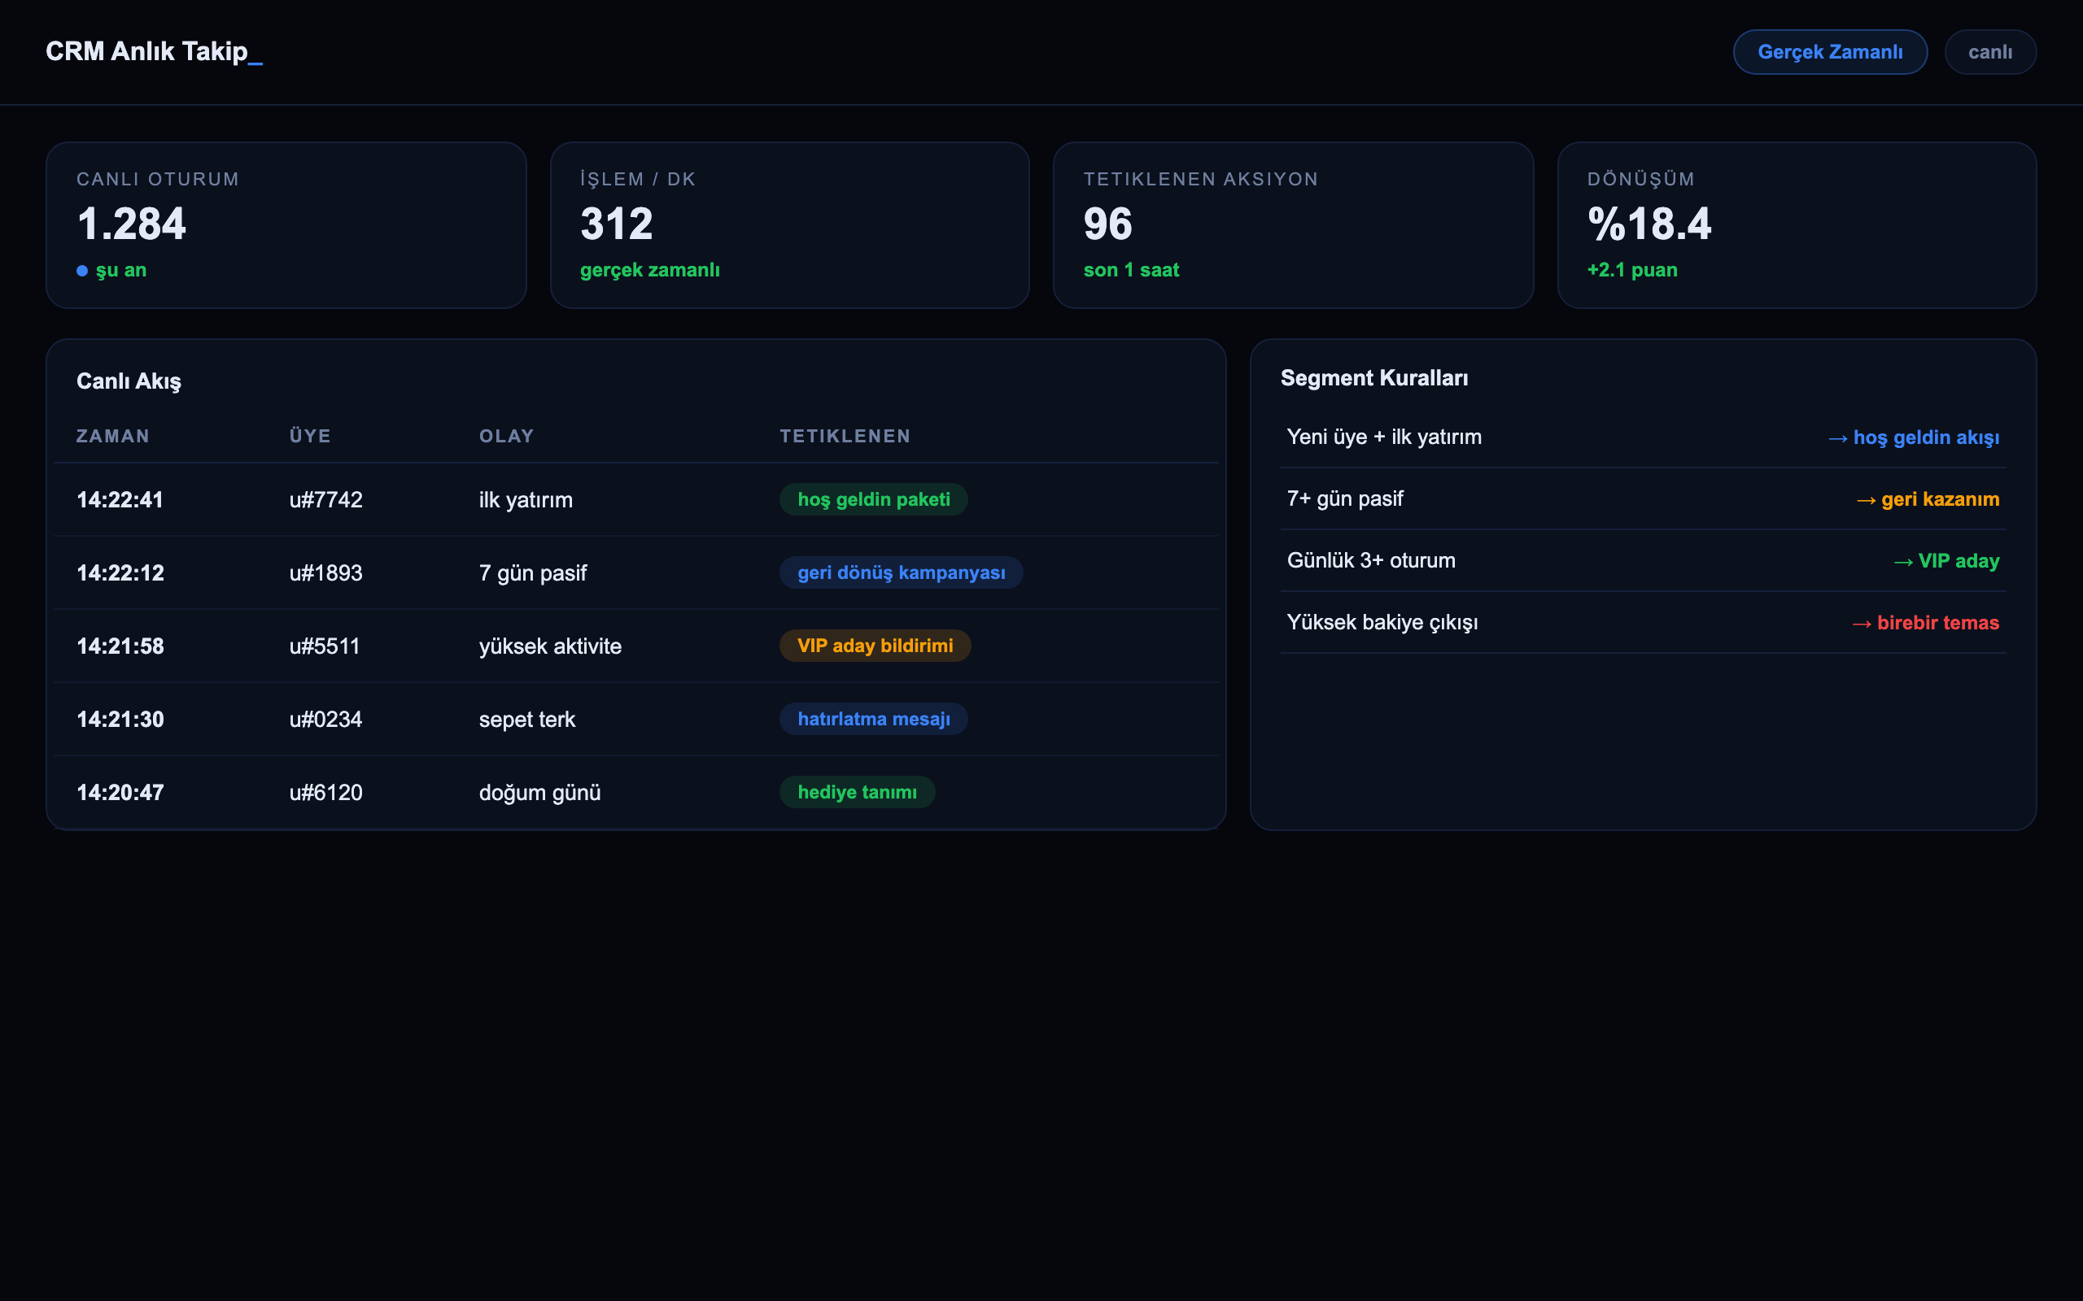Viewport: 2083px width, 1301px height.
Task: Select the Dönüşüm %18.4 card
Action: [x=1797, y=224]
